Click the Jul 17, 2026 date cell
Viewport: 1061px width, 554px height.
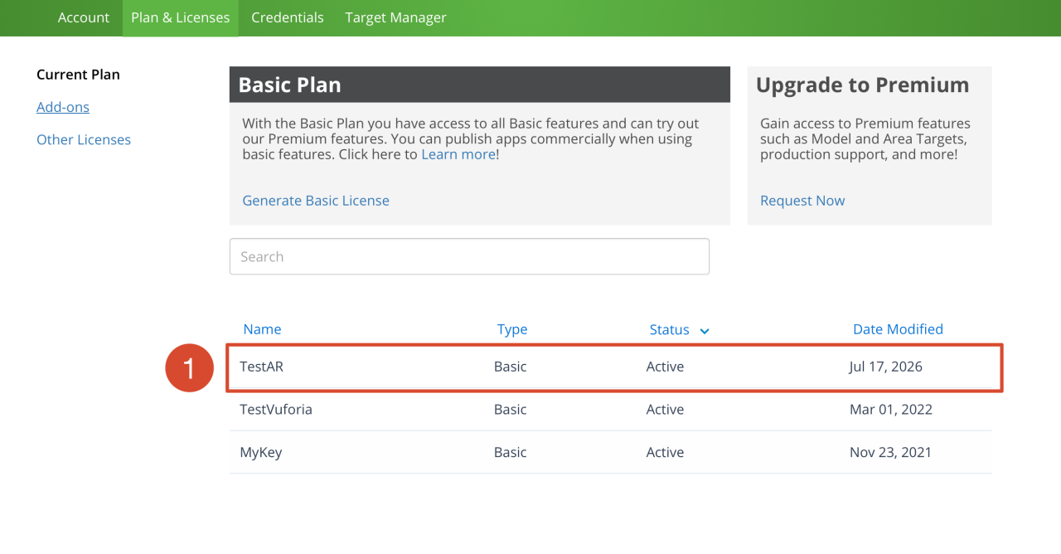click(x=886, y=367)
